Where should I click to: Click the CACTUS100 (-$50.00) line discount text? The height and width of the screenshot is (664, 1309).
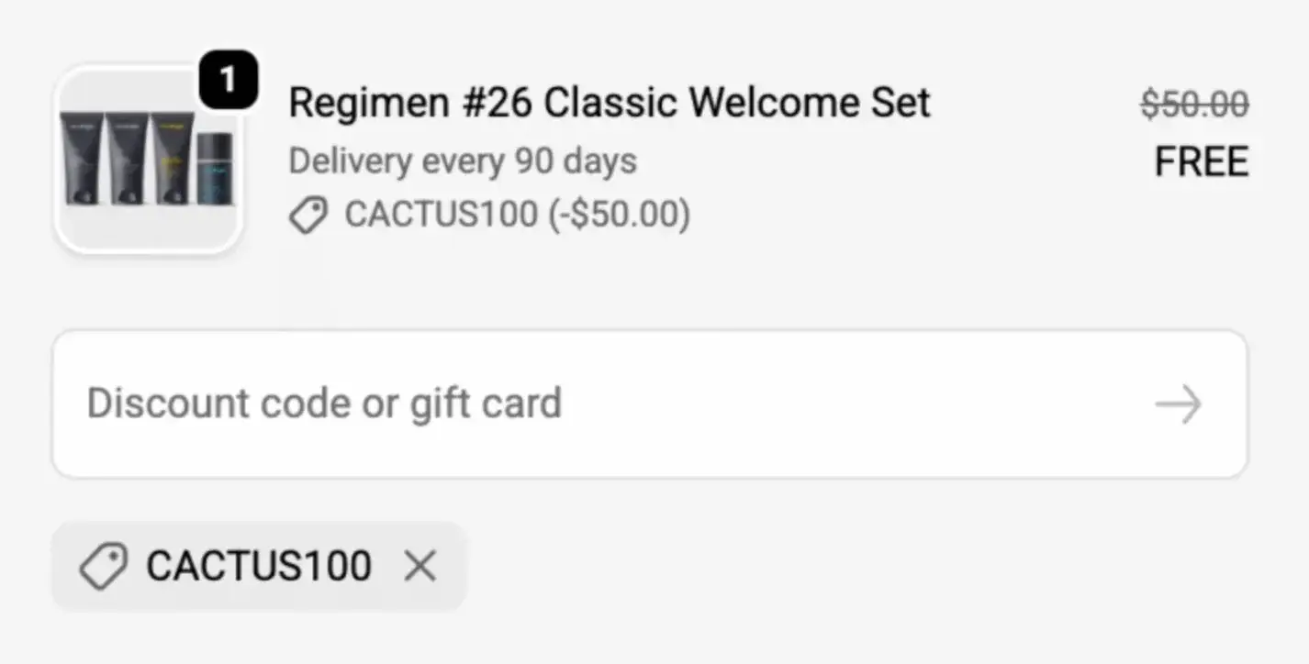(x=518, y=215)
